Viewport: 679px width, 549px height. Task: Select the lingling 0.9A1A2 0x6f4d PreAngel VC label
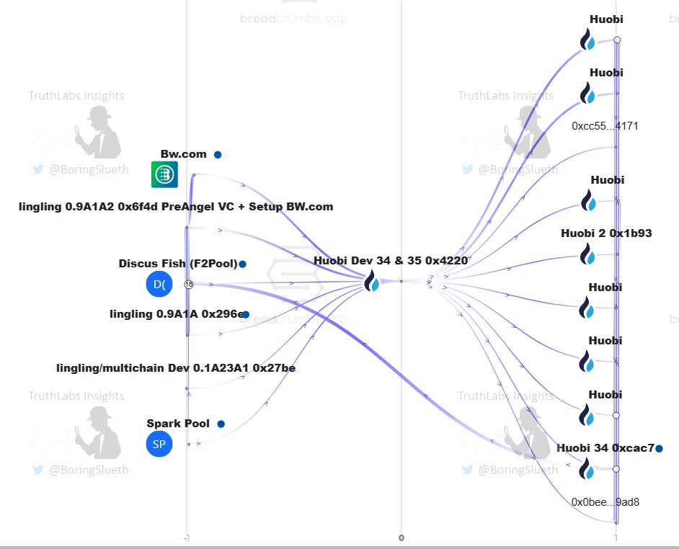click(x=176, y=207)
